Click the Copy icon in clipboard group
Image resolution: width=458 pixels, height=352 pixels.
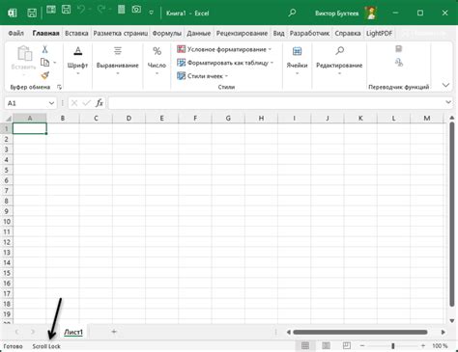[44, 62]
